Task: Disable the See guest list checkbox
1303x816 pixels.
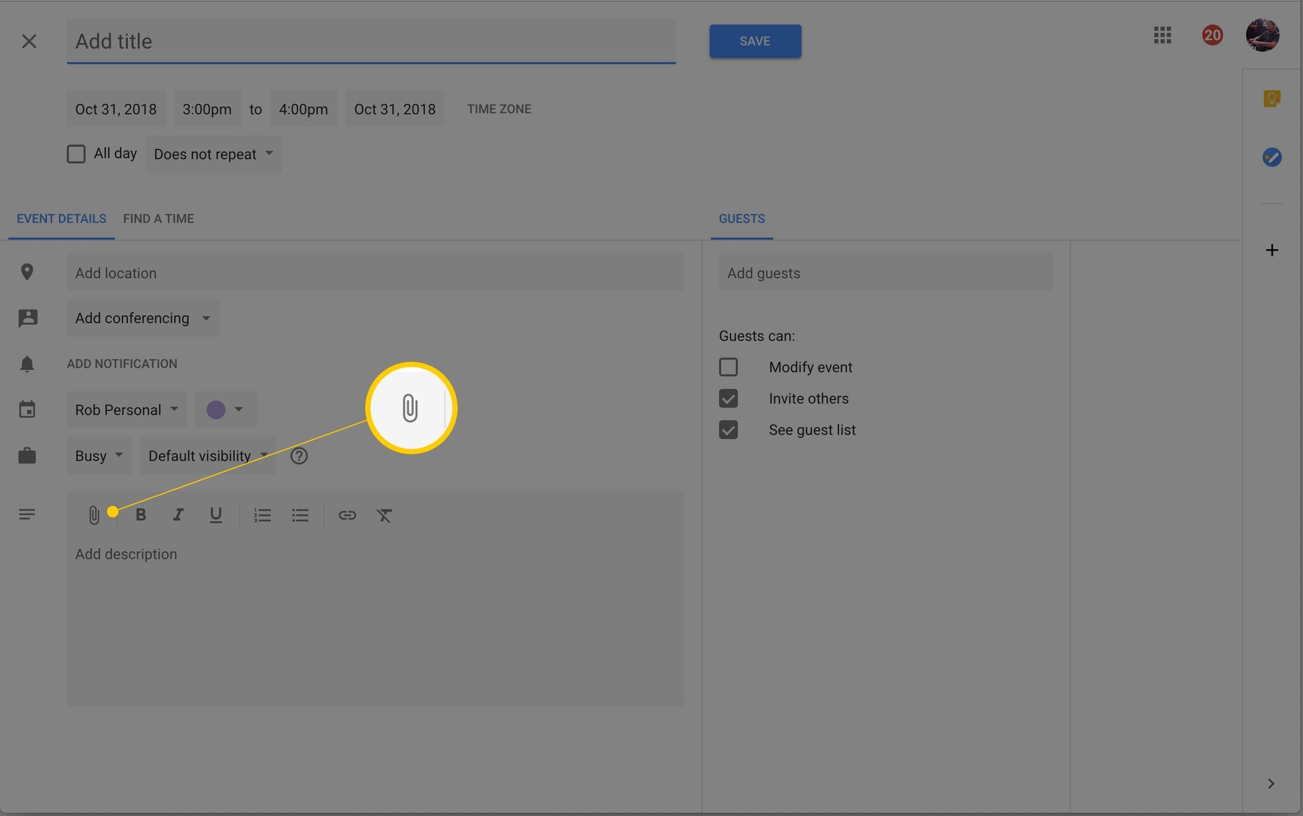Action: pyautogui.click(x=728, y=430)
